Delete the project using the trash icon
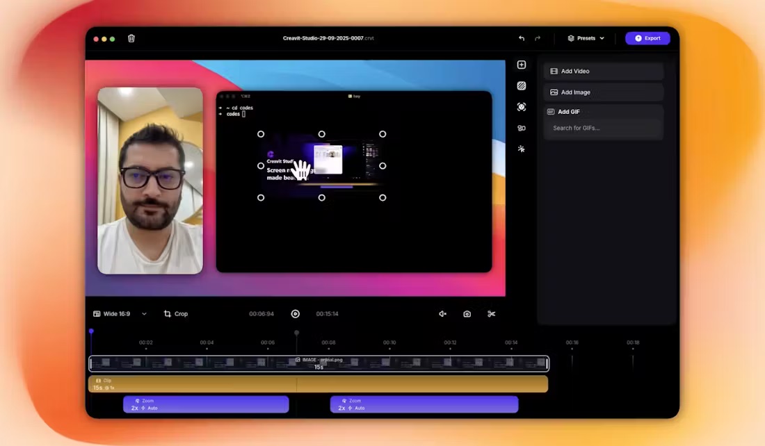The height and width of the screenshot is (446, 765). [x=131, y=38]
